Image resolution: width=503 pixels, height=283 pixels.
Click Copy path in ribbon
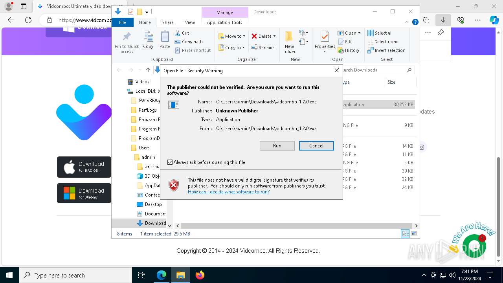[189, 42]
